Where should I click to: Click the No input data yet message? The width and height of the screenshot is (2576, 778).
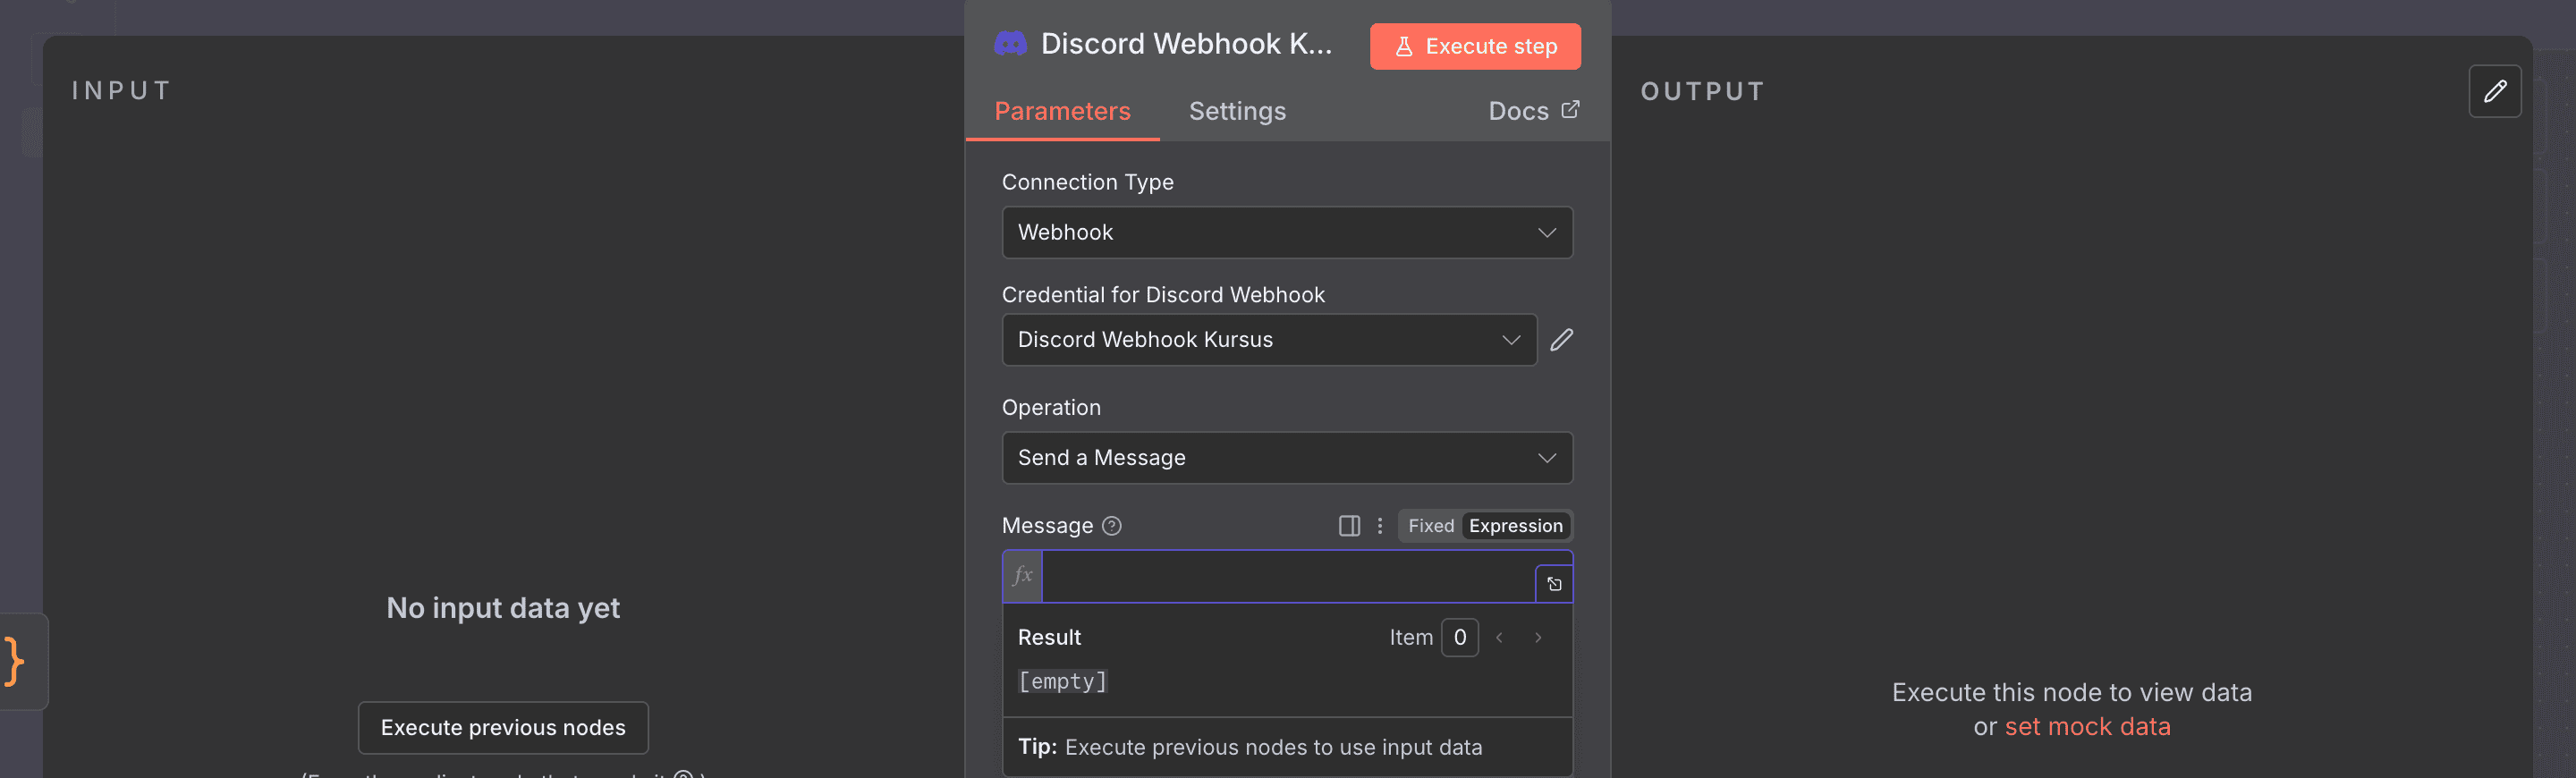[503, 608]
